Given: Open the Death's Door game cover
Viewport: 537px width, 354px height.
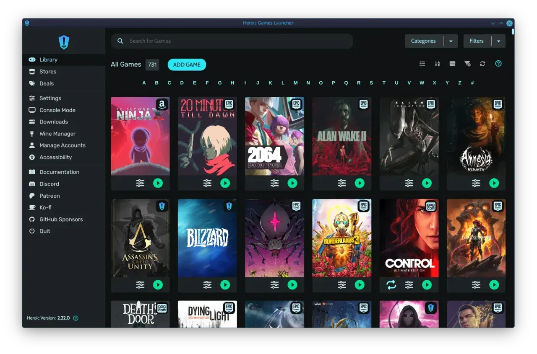Looking at the screenshot, I should pyautogui.click(x=140, y=314).
